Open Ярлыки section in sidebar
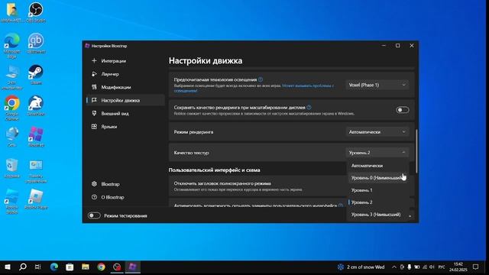This screenshot has height=275, width=489. [125, 126]
